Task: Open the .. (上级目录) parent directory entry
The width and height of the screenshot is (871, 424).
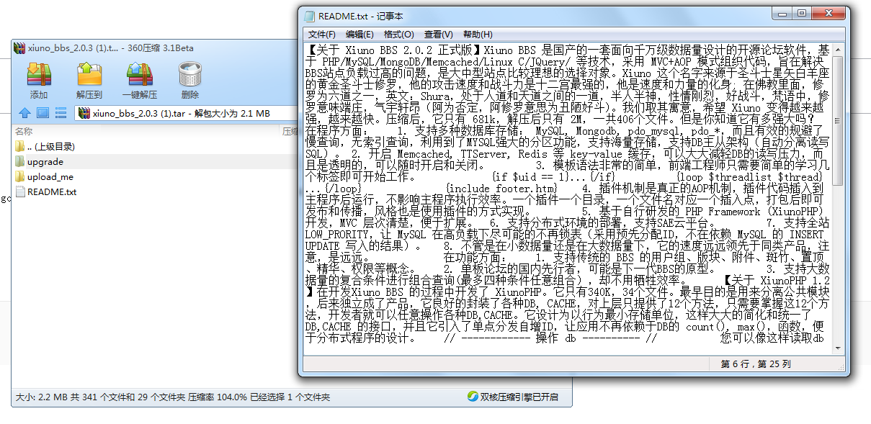Action: 50,147
